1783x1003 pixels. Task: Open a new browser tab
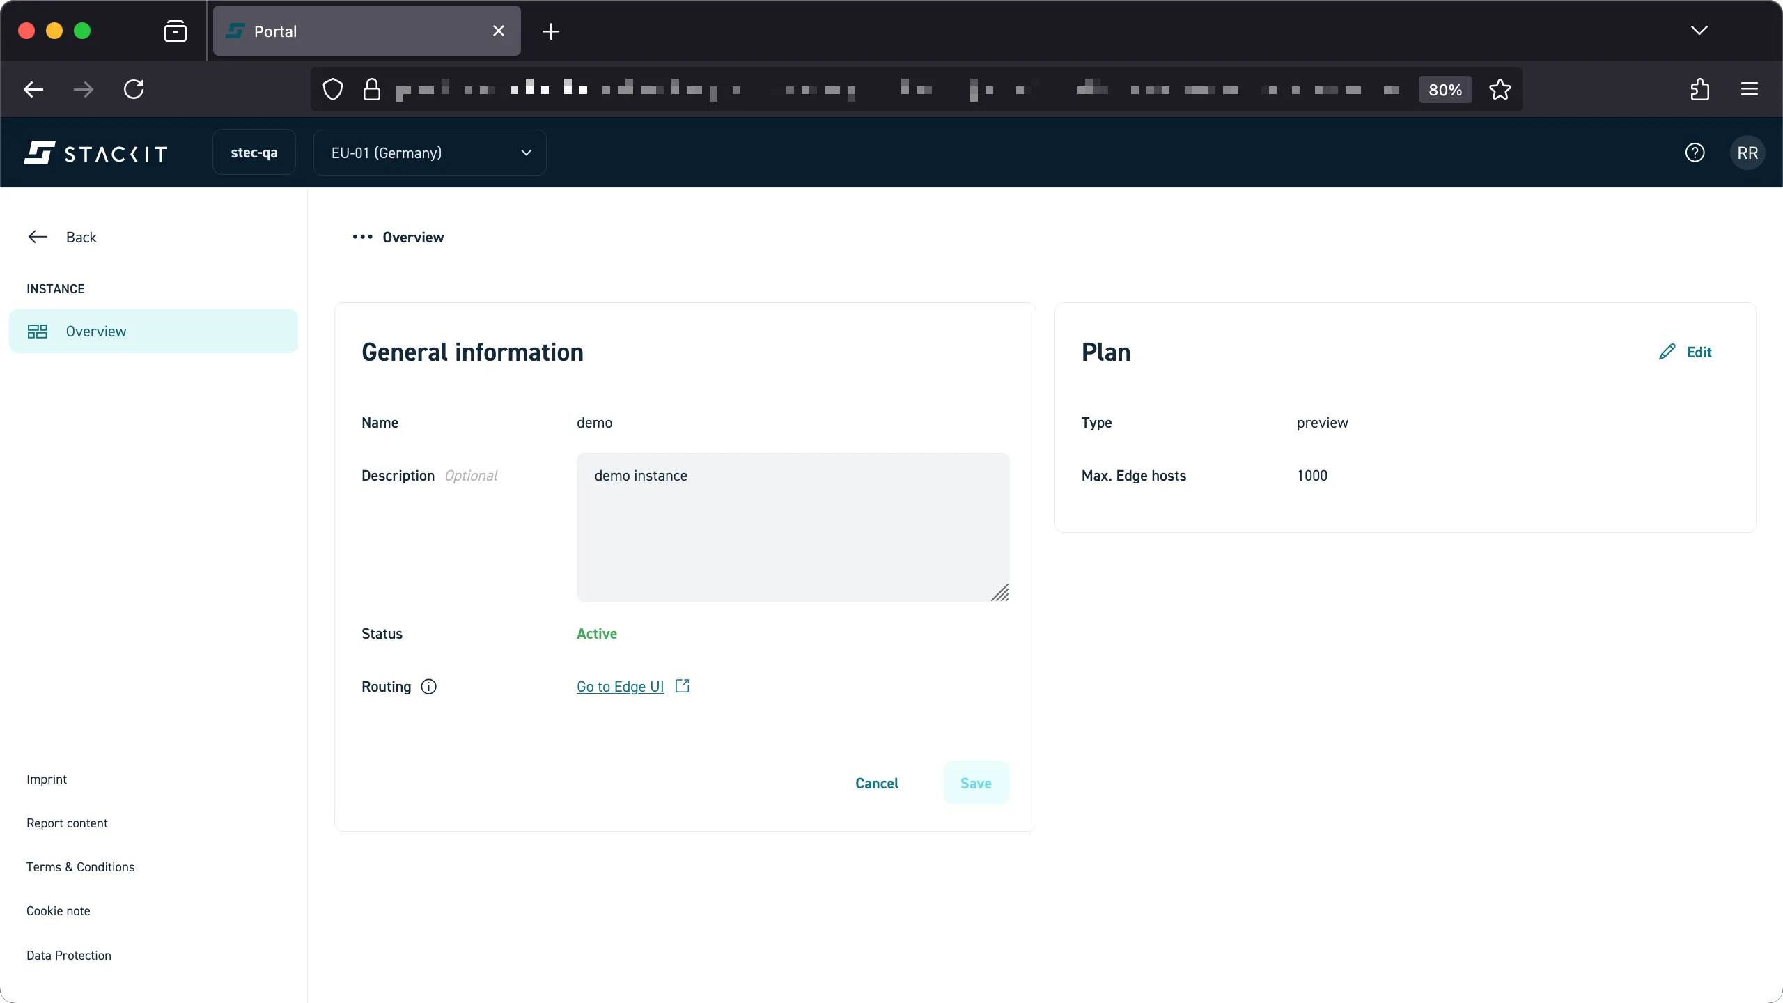(551, 31)
